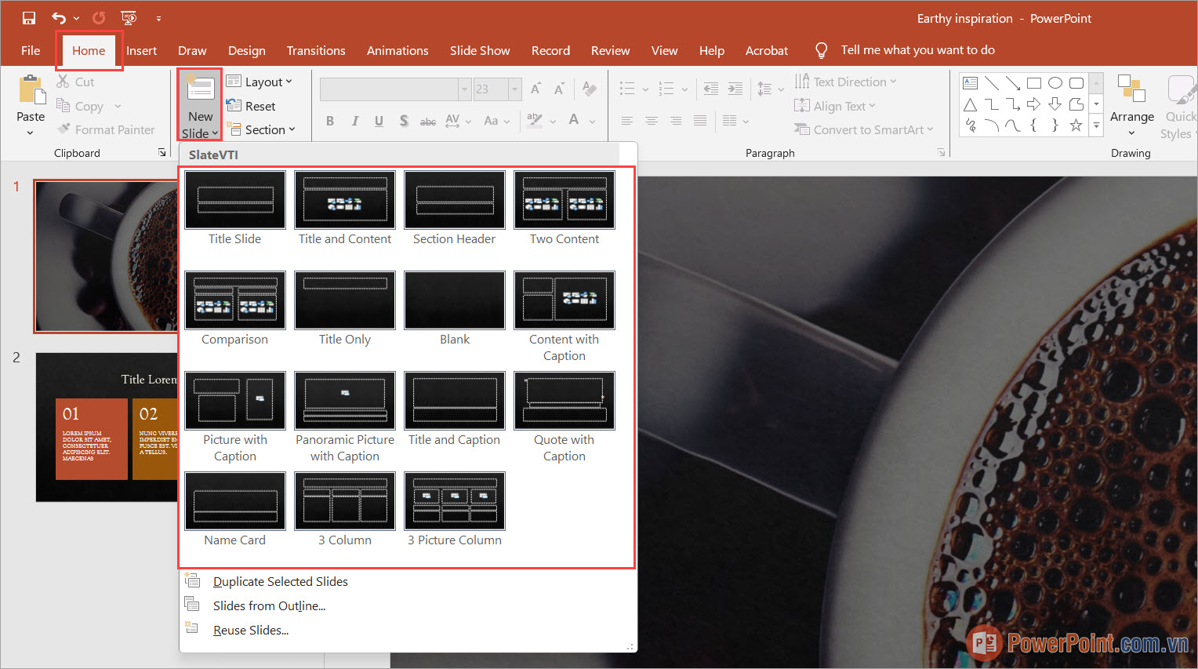Choose the Two Content layout
This screenshot has width=1198, height=669.
[x=565, y=209]
